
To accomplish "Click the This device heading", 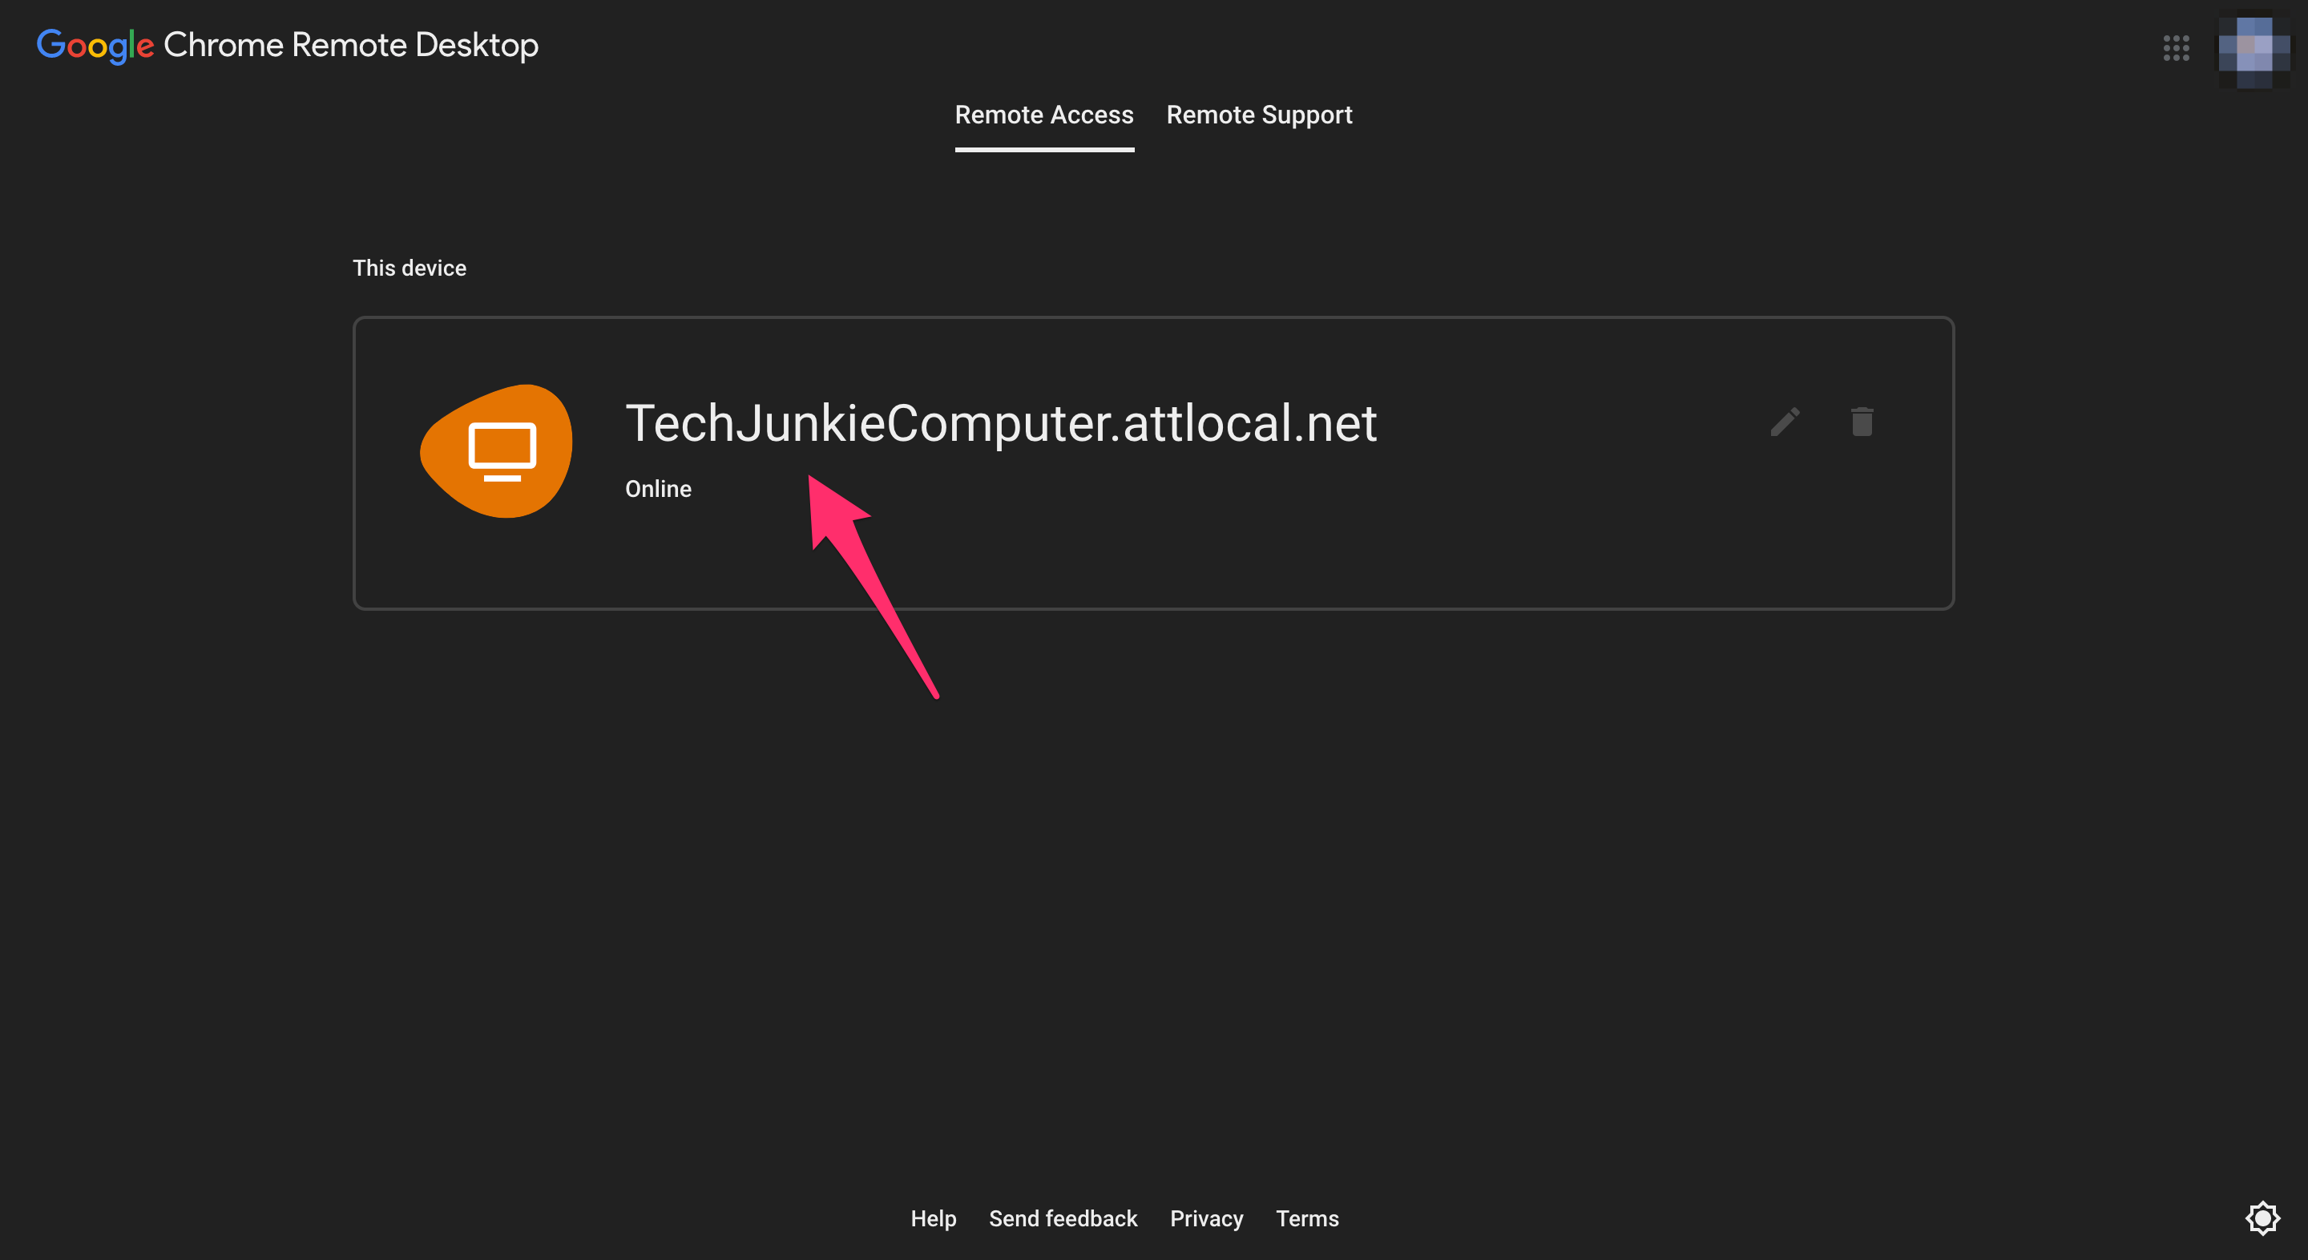I will click(410, 268).
